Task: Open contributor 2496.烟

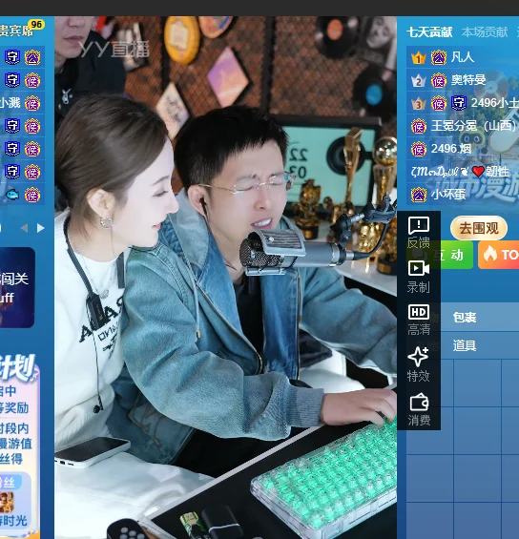Action: pos(451,149)
